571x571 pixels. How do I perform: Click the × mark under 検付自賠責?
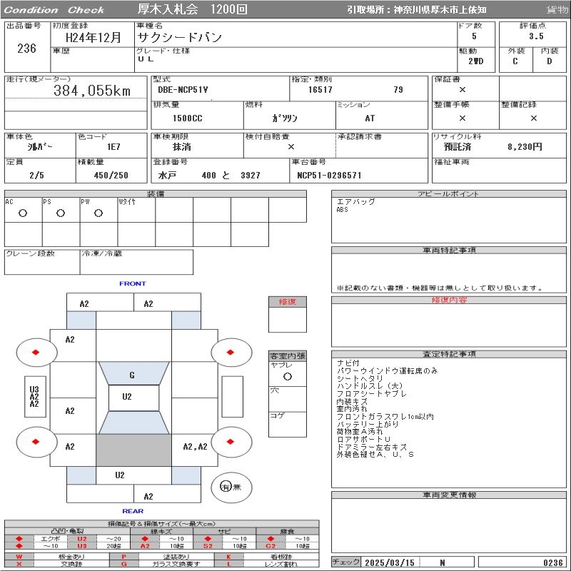click(x=291, y=147)
